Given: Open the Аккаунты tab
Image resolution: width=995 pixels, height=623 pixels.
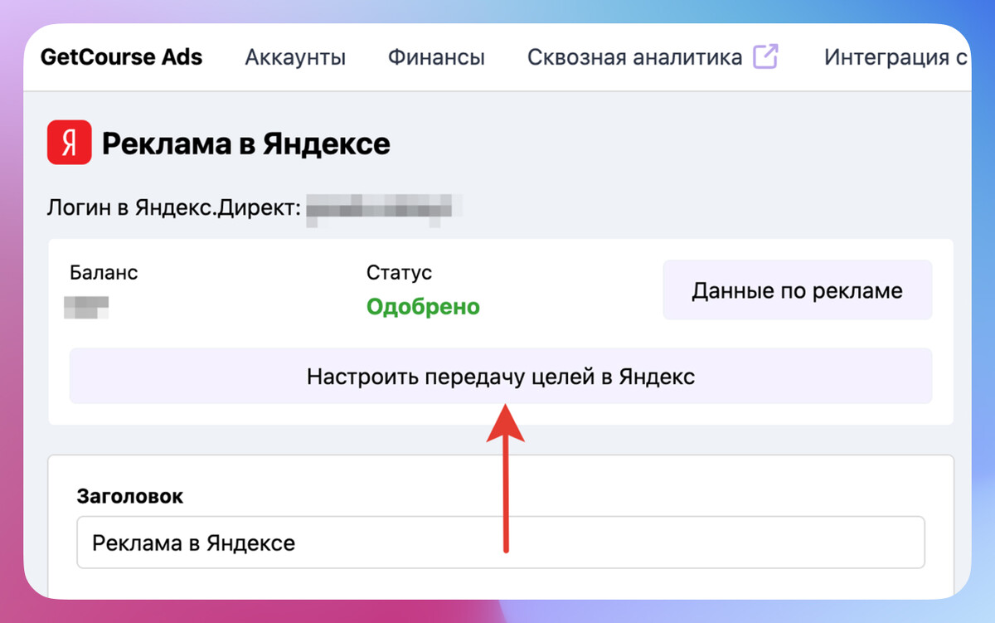Looking at the screenshot, I should pyautogui.click(x=295, y=58).
